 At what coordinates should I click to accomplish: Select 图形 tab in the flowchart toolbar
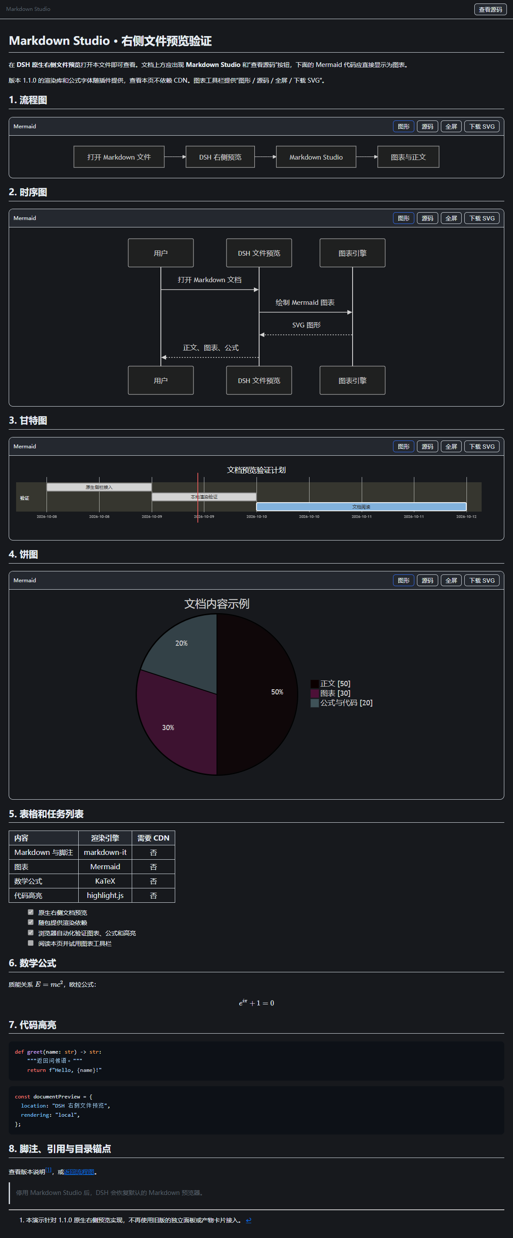403,127
